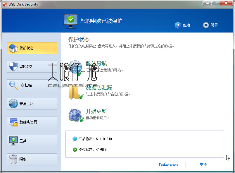Click the 酷站导航 heading link
Image resolution: width=235 pixels, height=173 pixels.
coord(96,64)
